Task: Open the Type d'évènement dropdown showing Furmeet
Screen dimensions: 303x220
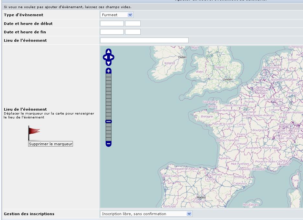Action: pos(117,15)
